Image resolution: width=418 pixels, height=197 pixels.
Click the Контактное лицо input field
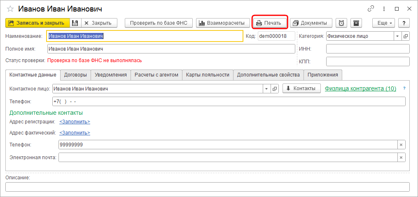(x=158, y=89)
